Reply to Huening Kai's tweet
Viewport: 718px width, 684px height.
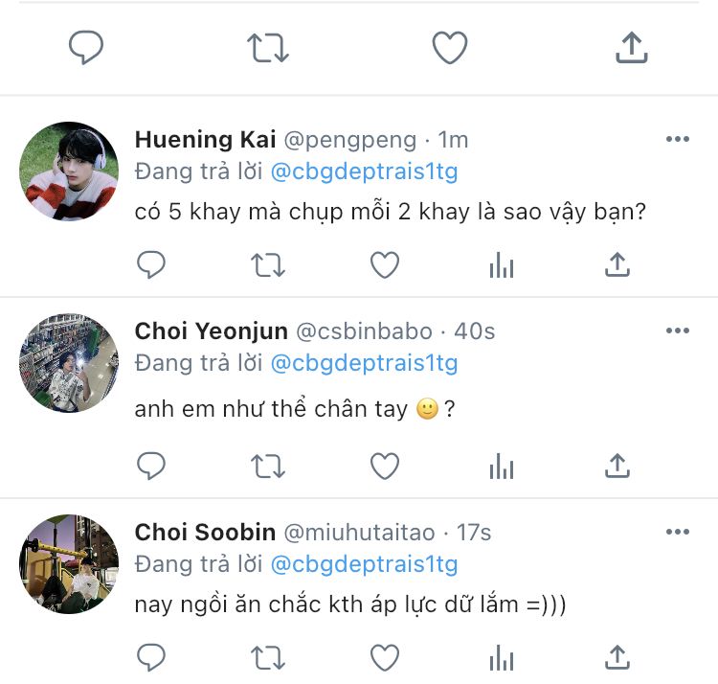click(x=151, y=265)
